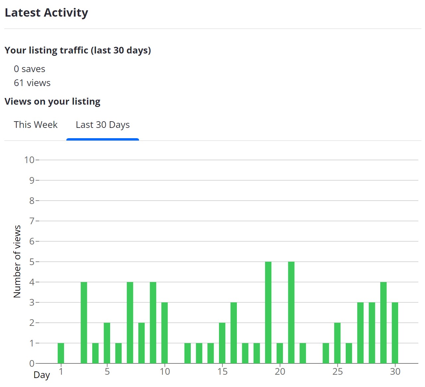Click the x-axis tick label 25
Viewport: 425px width, 387px height.
coord(337,371)
